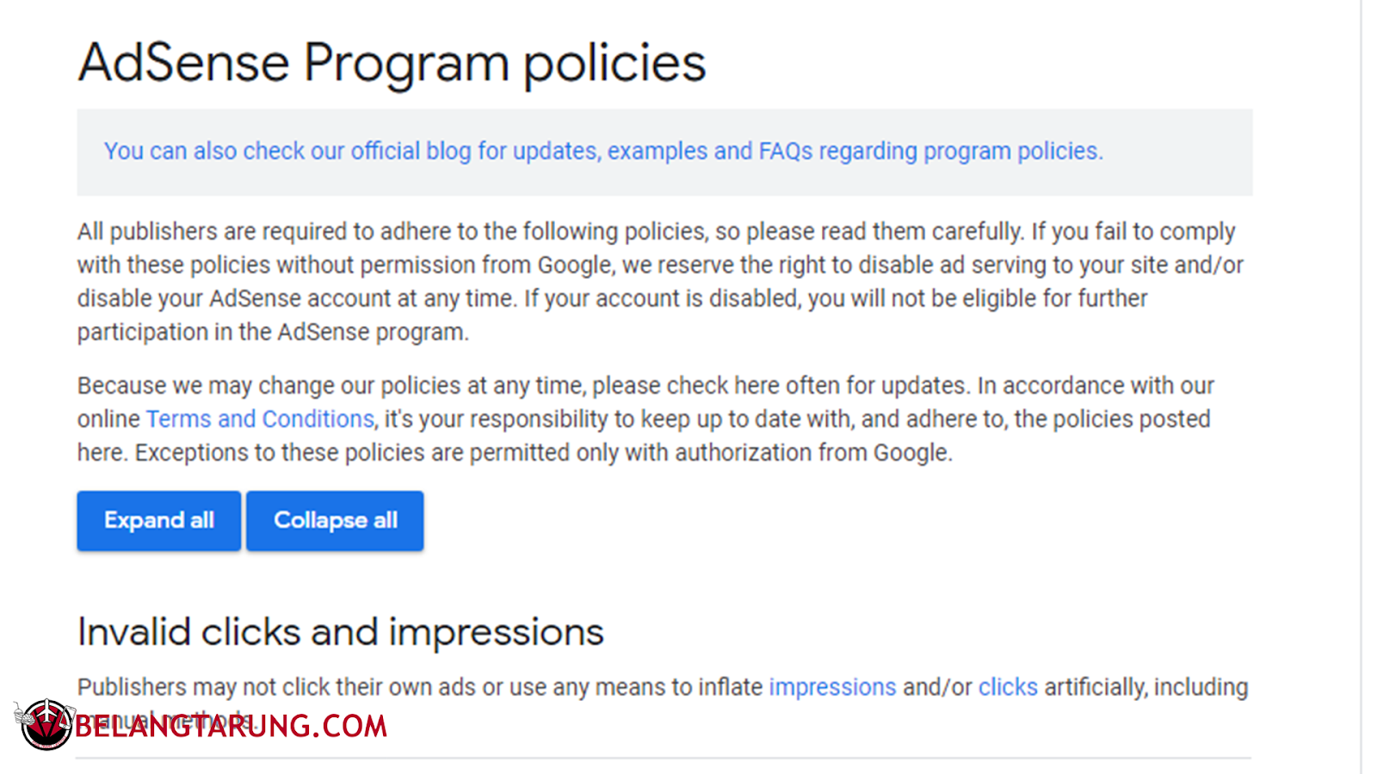Screen dimensions: 1377x774
Task: Click the AdSense Program policies heading
Action: [392, 63]
